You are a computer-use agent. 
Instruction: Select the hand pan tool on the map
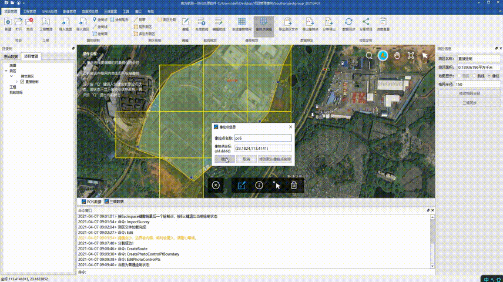point(397,55)
